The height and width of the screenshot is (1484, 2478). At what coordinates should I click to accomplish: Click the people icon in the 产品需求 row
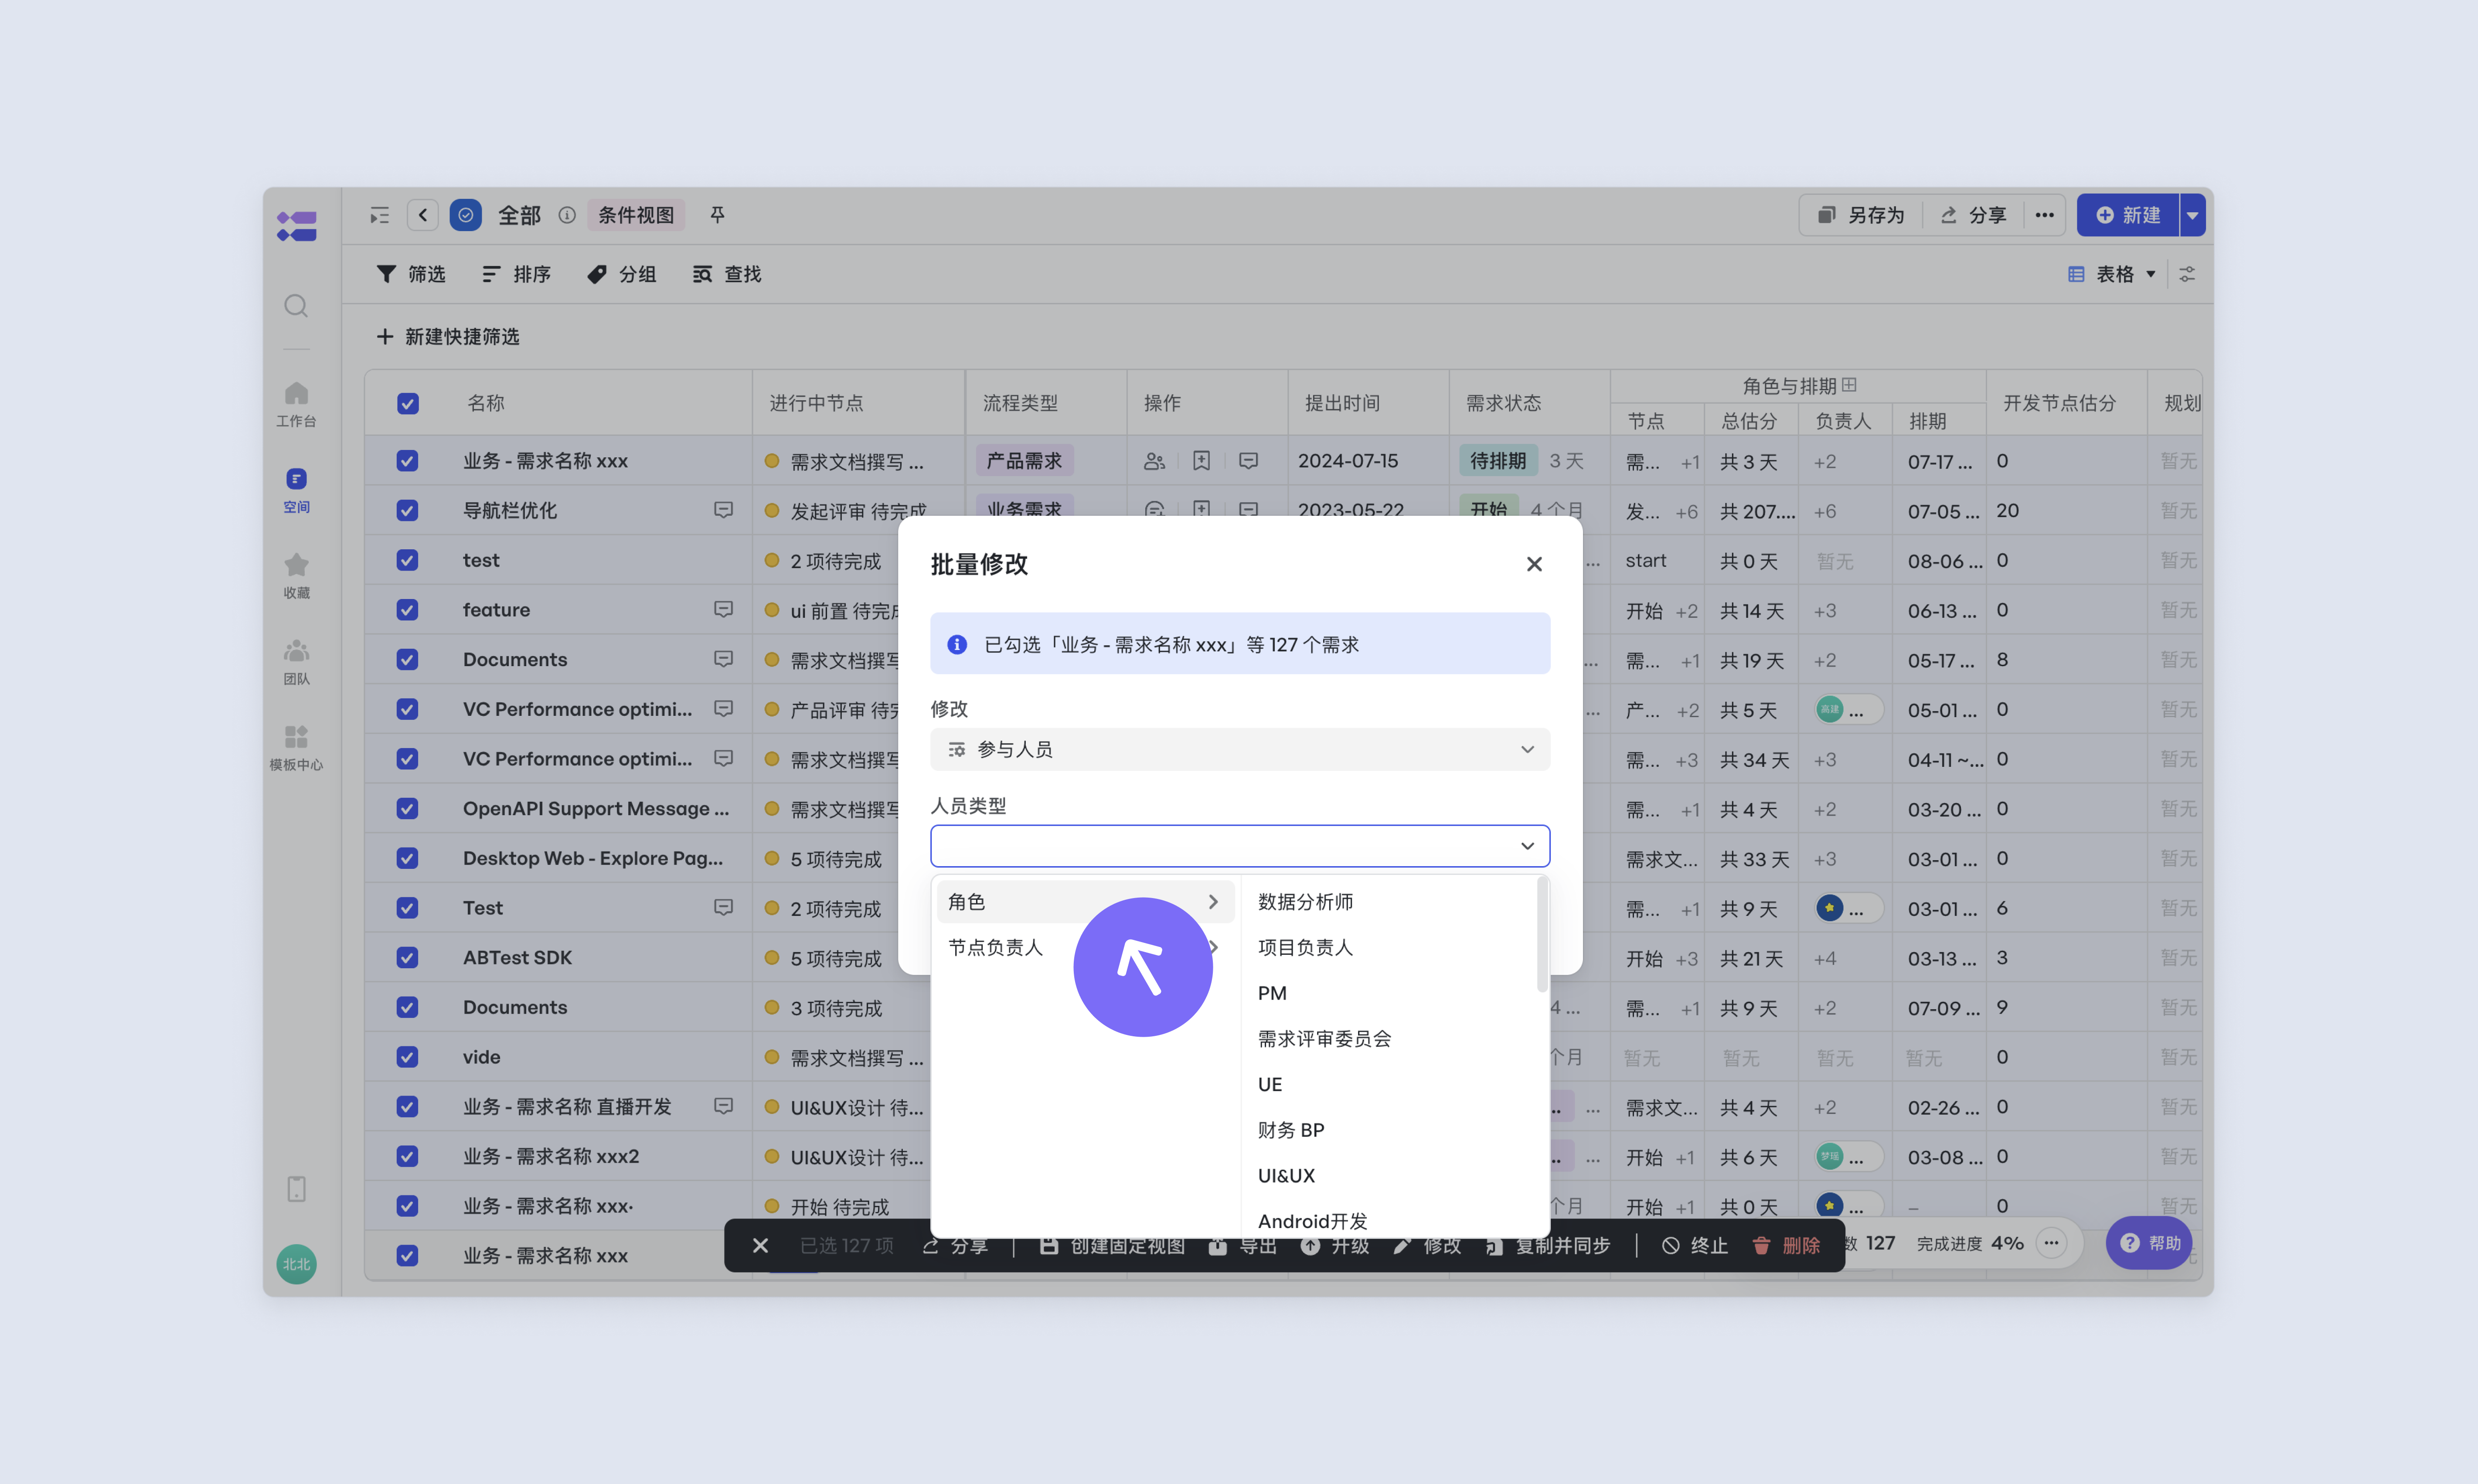tap(1154, 461)
